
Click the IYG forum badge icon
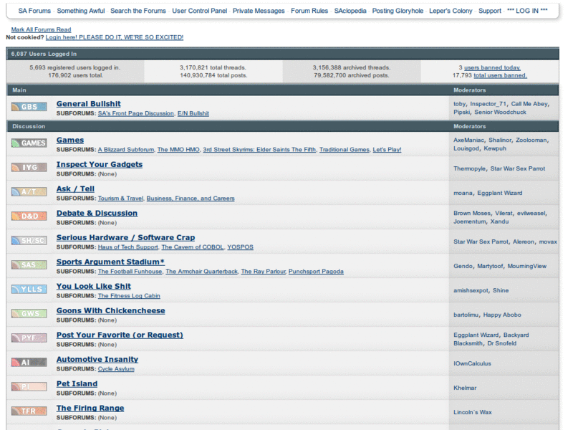[29, 168]
